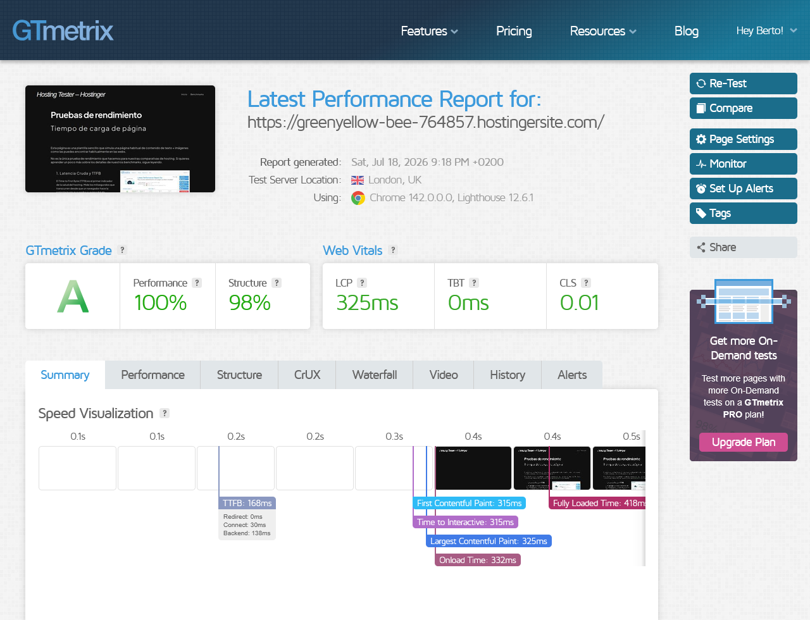Click the 0.5s filmstrip frame
Viewport: 810px width, 620px height.
[x=619, y=468]
